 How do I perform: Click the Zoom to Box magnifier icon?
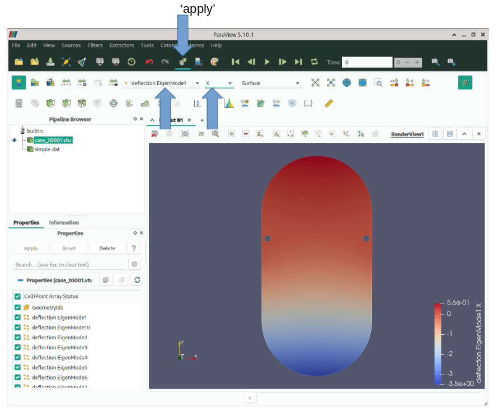pyautogui.click(x=378, y=83)
